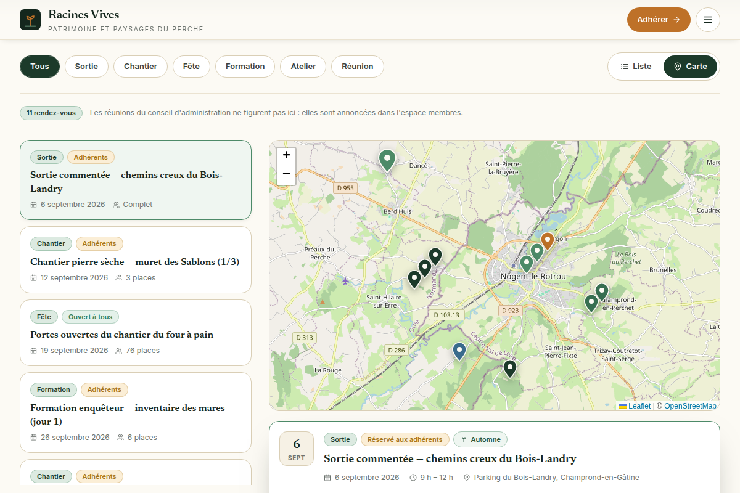740x493 pixels.
Task: Select the blue map marker
Action: (x=459, y=351)
